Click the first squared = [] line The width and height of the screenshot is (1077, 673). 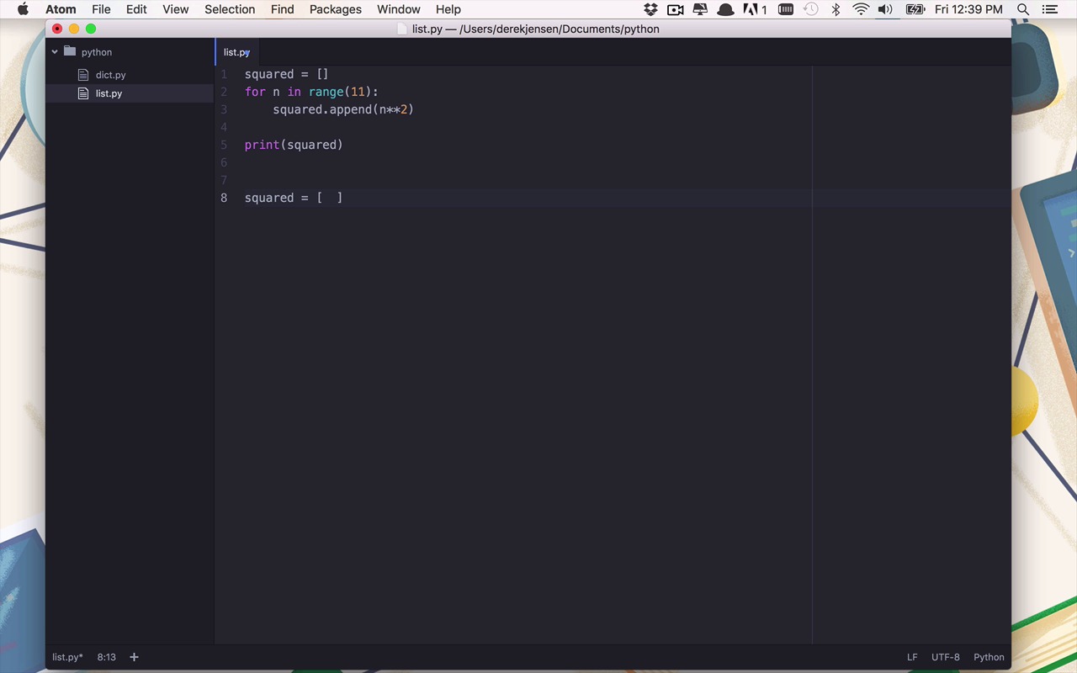coord(286,74)
